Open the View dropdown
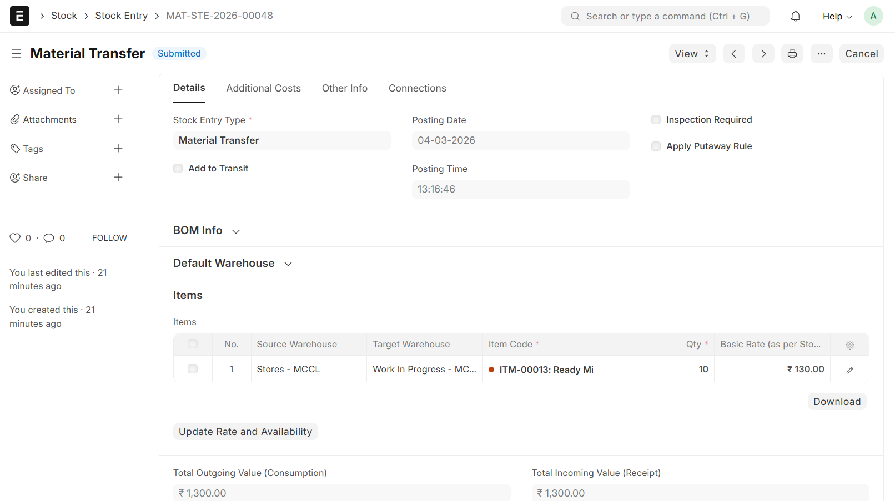This screenshot has width=895, height=501. 692,54
